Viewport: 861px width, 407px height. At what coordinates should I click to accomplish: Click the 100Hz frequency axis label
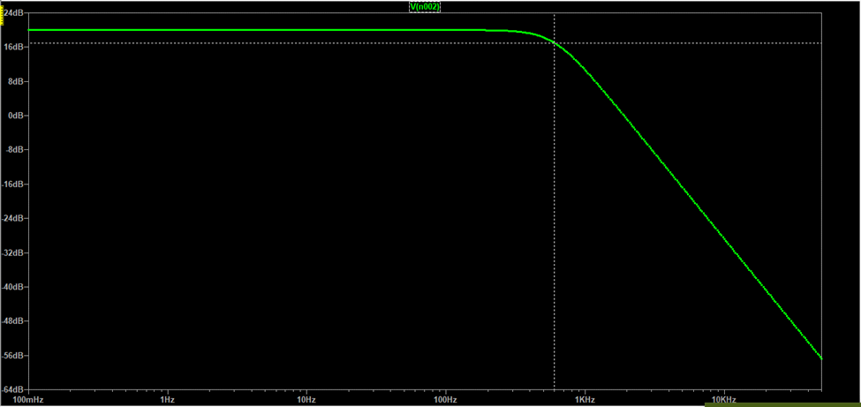pyautogui.click(x=445, y=400)
